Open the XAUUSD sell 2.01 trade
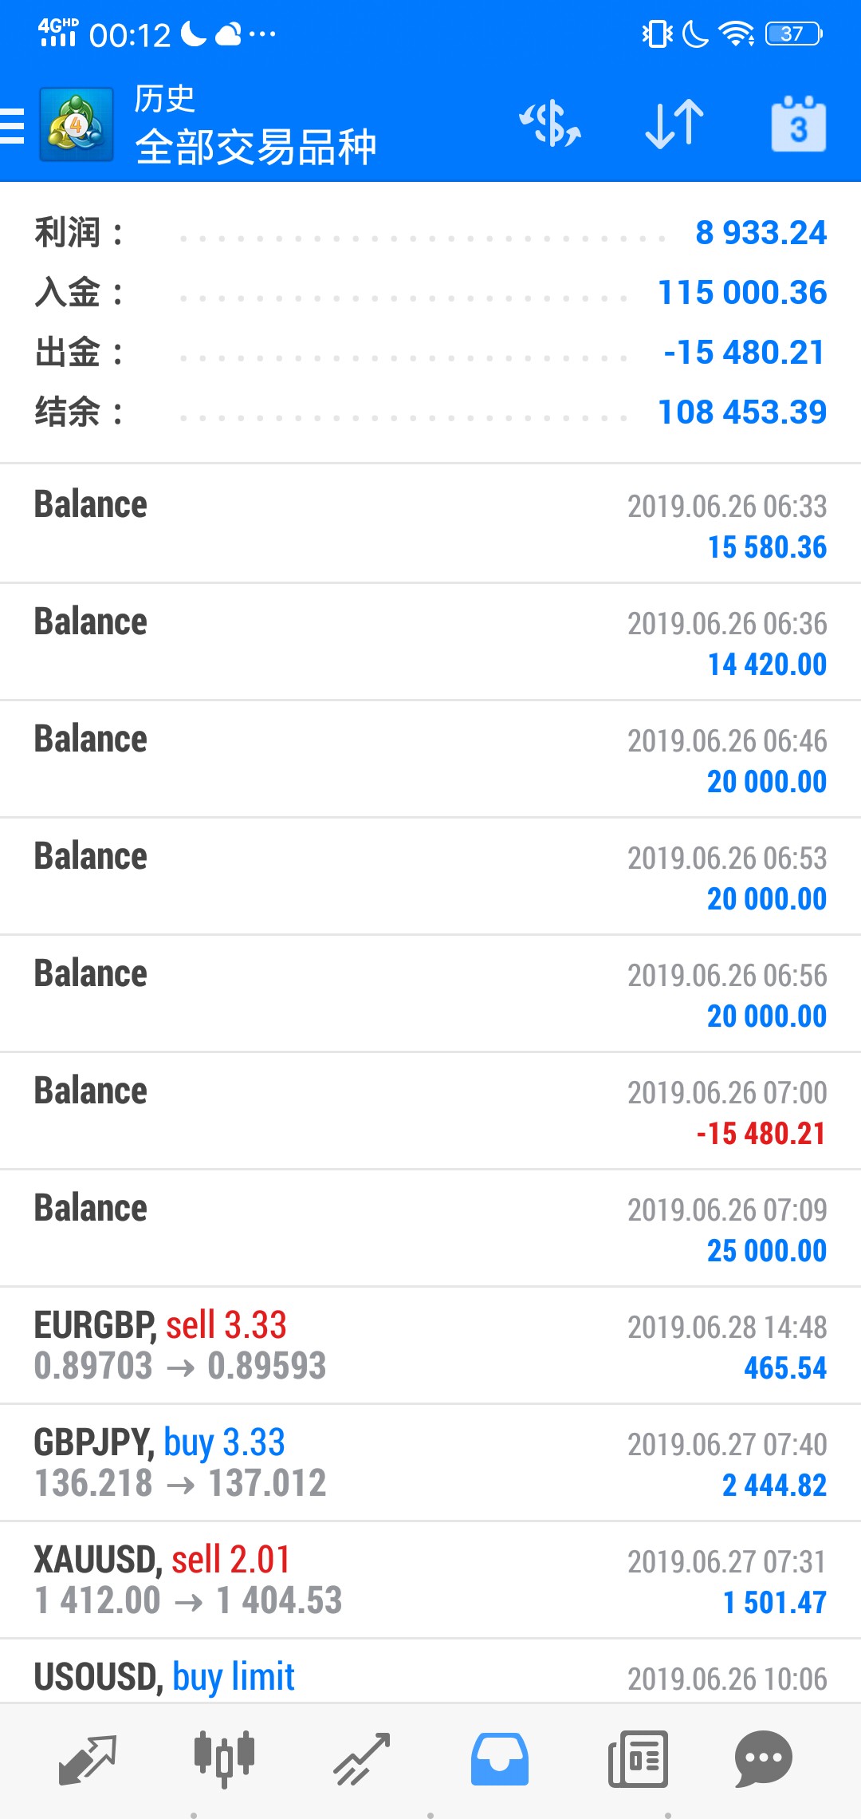 [431, 1580]
